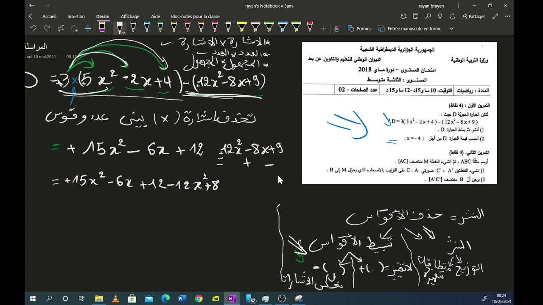Go back using the title bar arrow
The width and height of the screenshot is (543, 305).
tap(32, 6)
